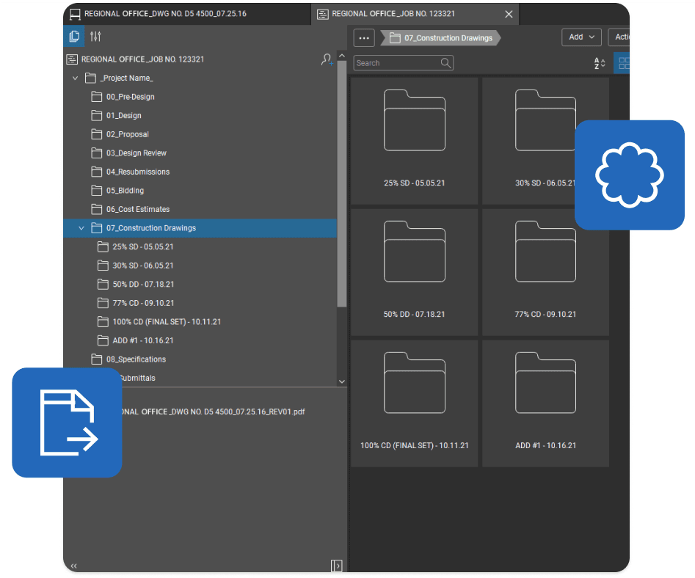Image resolution: width=695 pixels, height=578 pixels.
Task: Select tree item 50% DD - 07.18.21
Action: 136,285
